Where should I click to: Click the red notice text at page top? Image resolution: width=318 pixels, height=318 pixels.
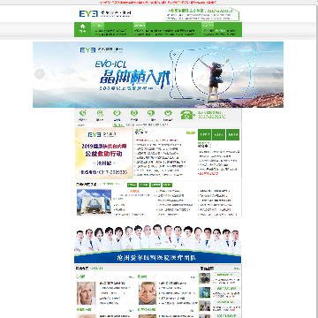pyautogui.click(x=158, y=2)
